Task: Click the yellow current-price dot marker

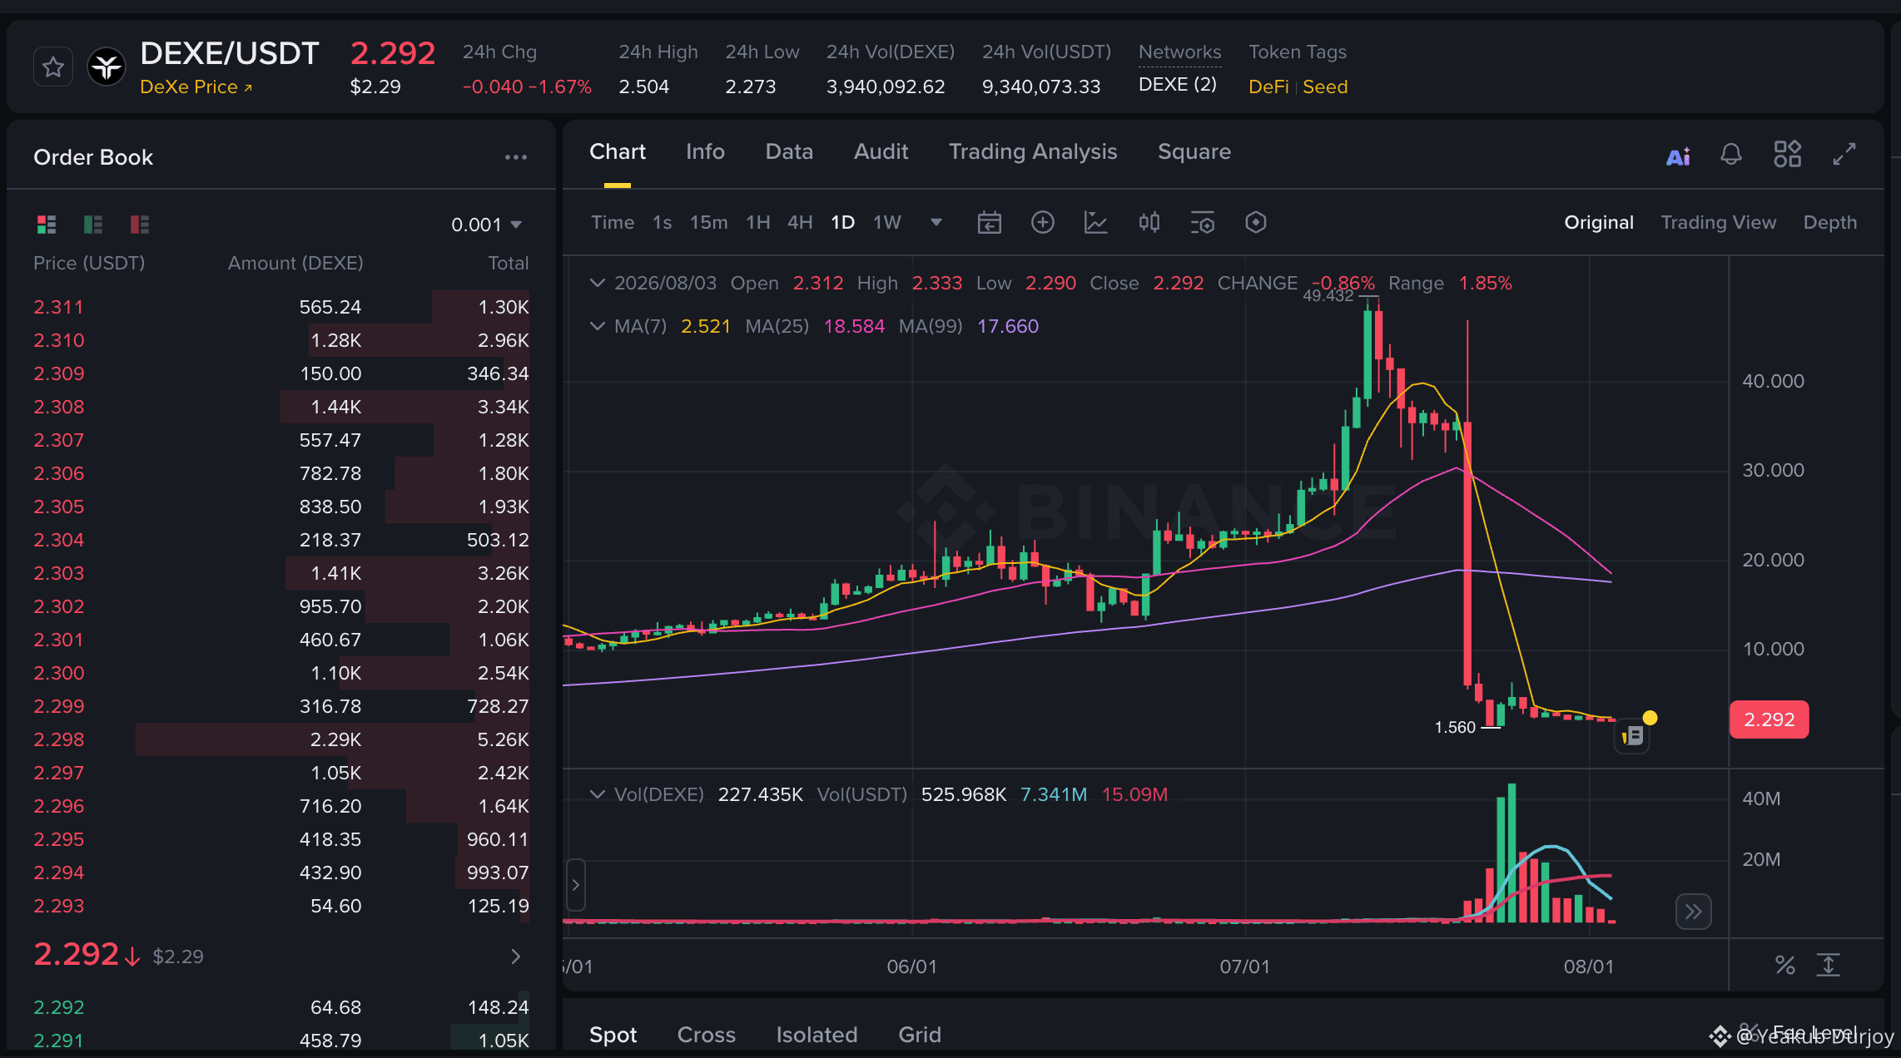Action: click(x=1650, y=718)
